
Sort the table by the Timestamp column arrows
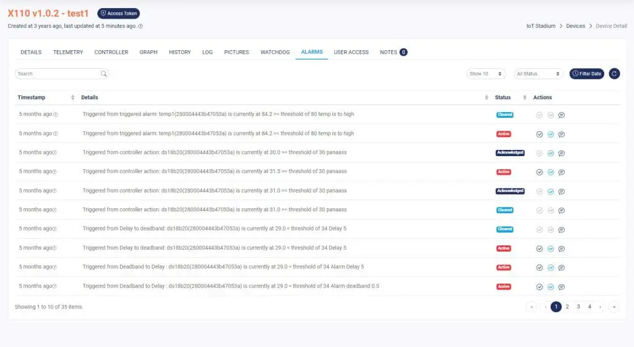pyautogui.click(x=73, y=97)
